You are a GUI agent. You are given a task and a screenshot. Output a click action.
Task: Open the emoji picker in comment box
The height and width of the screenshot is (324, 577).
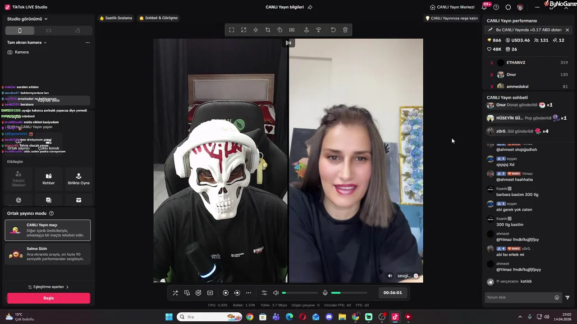pos(557,297)
